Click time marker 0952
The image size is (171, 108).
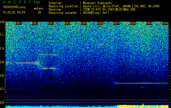click(x=35, y=23)
